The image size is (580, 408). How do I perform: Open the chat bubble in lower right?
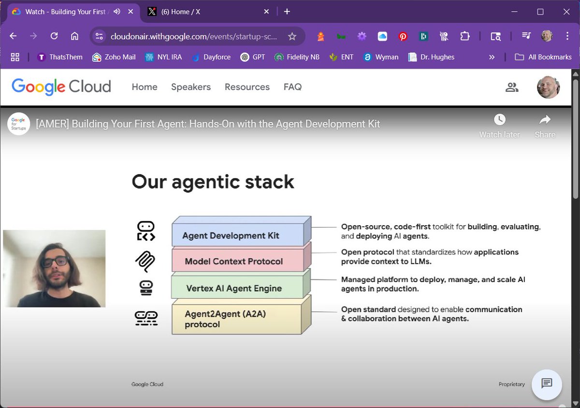click(x=547, y=385)
